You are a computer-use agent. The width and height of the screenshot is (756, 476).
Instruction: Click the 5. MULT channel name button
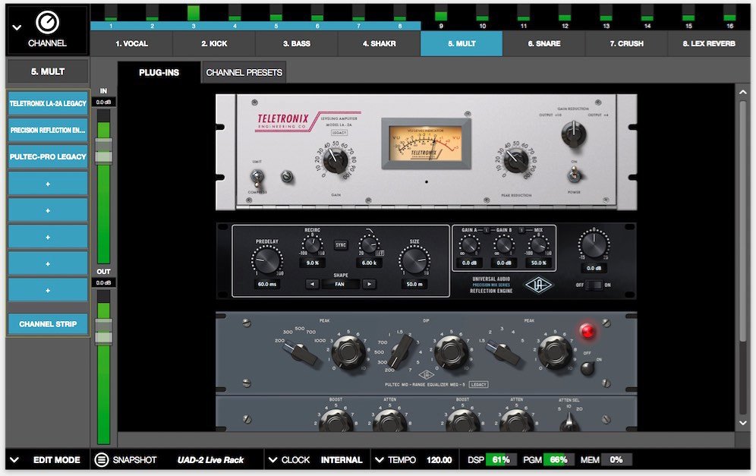[48, 71]
